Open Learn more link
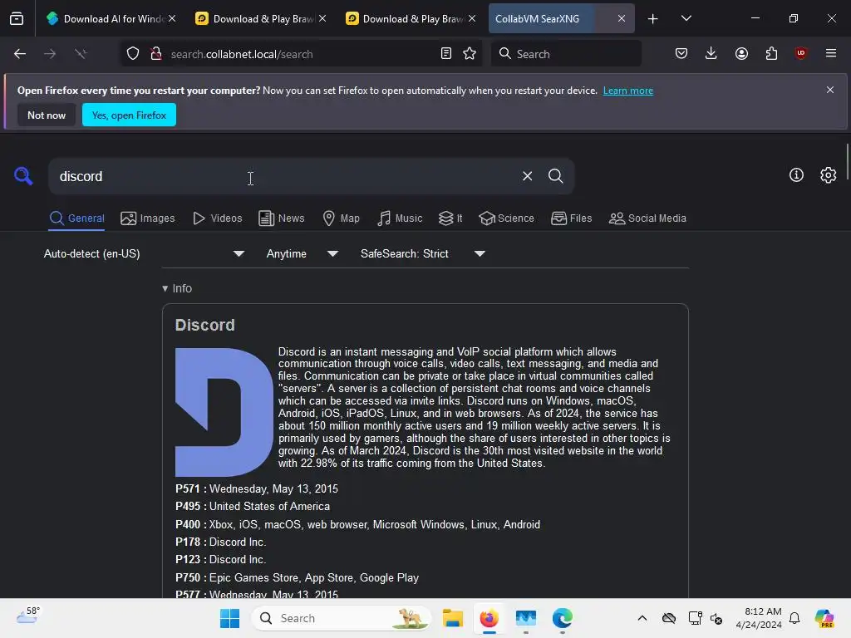The image size is (851, 638). point(628,91)
